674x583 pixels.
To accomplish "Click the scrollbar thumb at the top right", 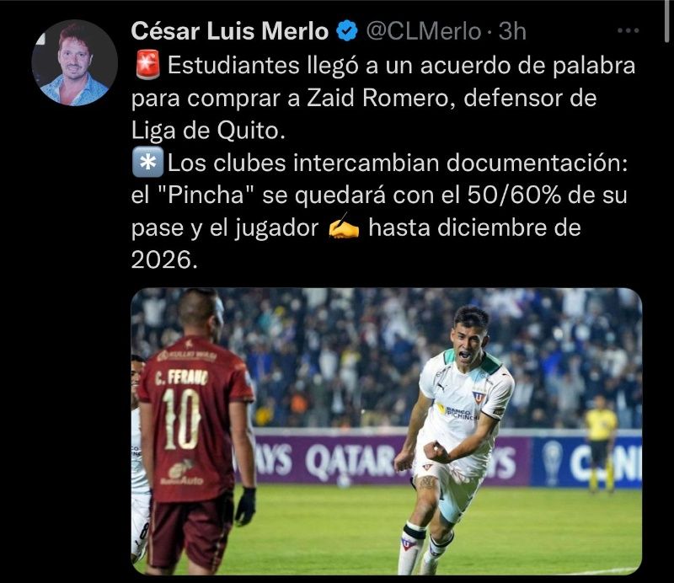I will 666,20.
